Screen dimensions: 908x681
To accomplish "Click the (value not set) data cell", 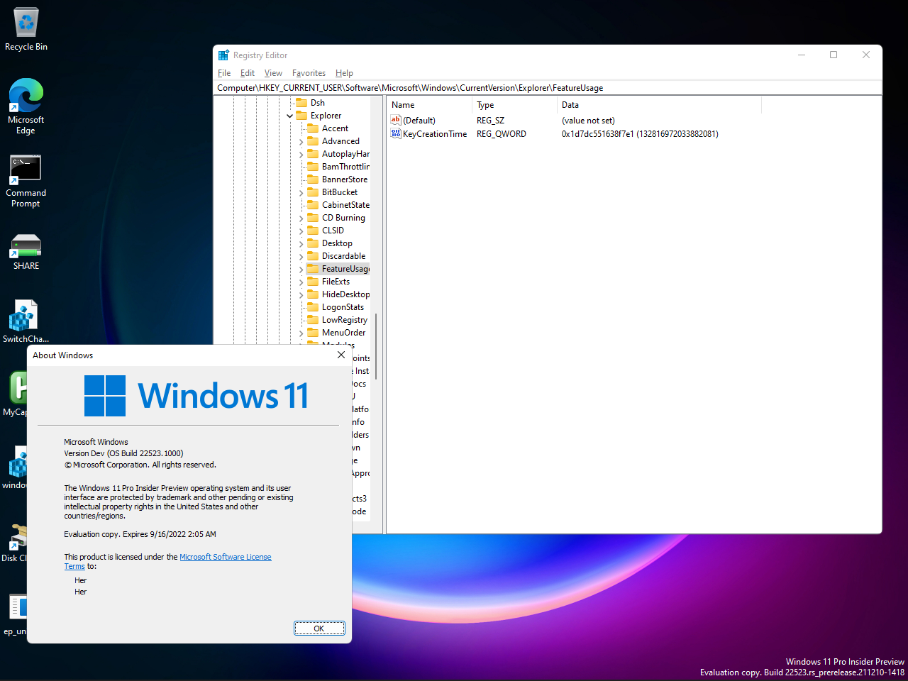I will [588, 121].
